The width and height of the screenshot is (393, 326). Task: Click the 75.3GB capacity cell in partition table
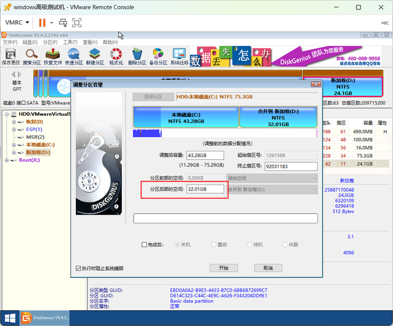coord(365,156)
